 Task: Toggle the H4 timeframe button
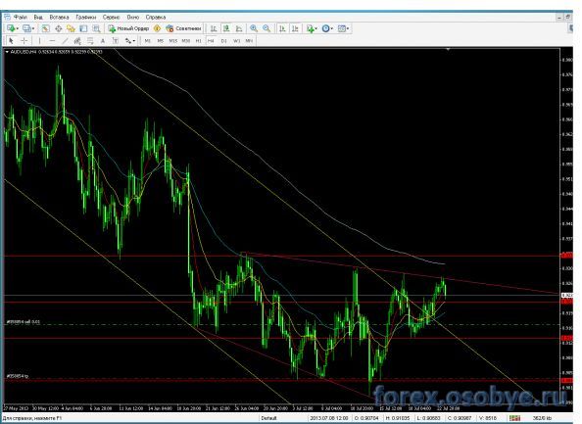pyautogui.click(x=211, y=41)
